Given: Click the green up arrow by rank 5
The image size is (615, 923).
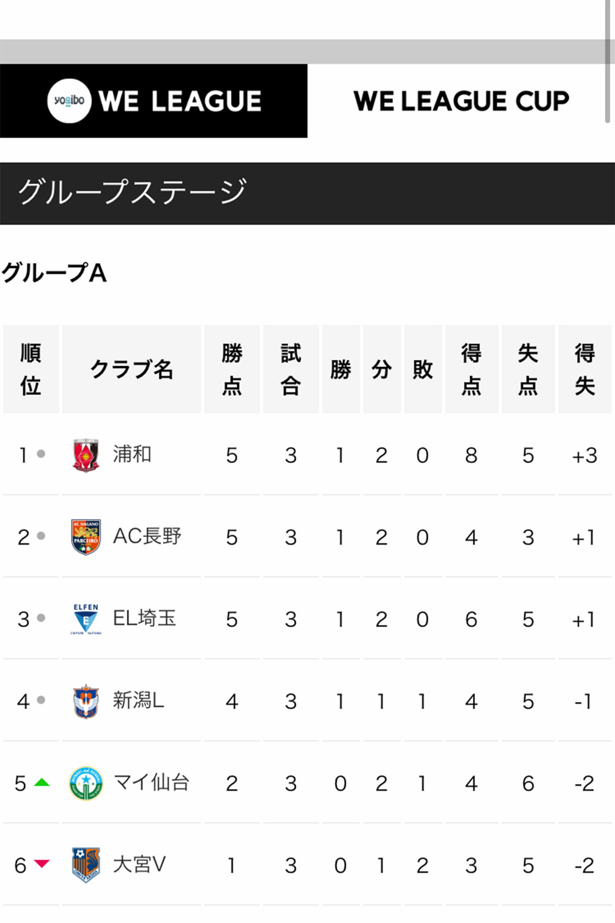Looking at the screenshot, I should 41,782.
